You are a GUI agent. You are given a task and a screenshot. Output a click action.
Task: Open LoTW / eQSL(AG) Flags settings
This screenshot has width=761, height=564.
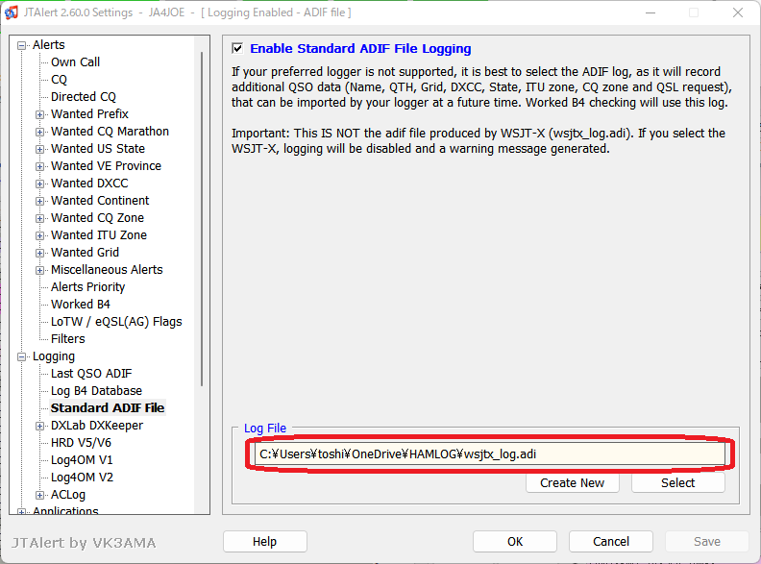click(x=116, y=322)
